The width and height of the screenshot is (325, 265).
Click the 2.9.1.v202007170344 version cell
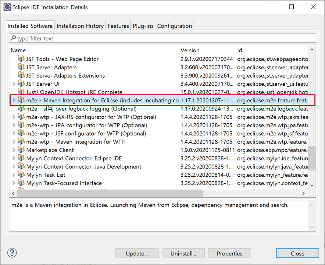pos(207,59)
